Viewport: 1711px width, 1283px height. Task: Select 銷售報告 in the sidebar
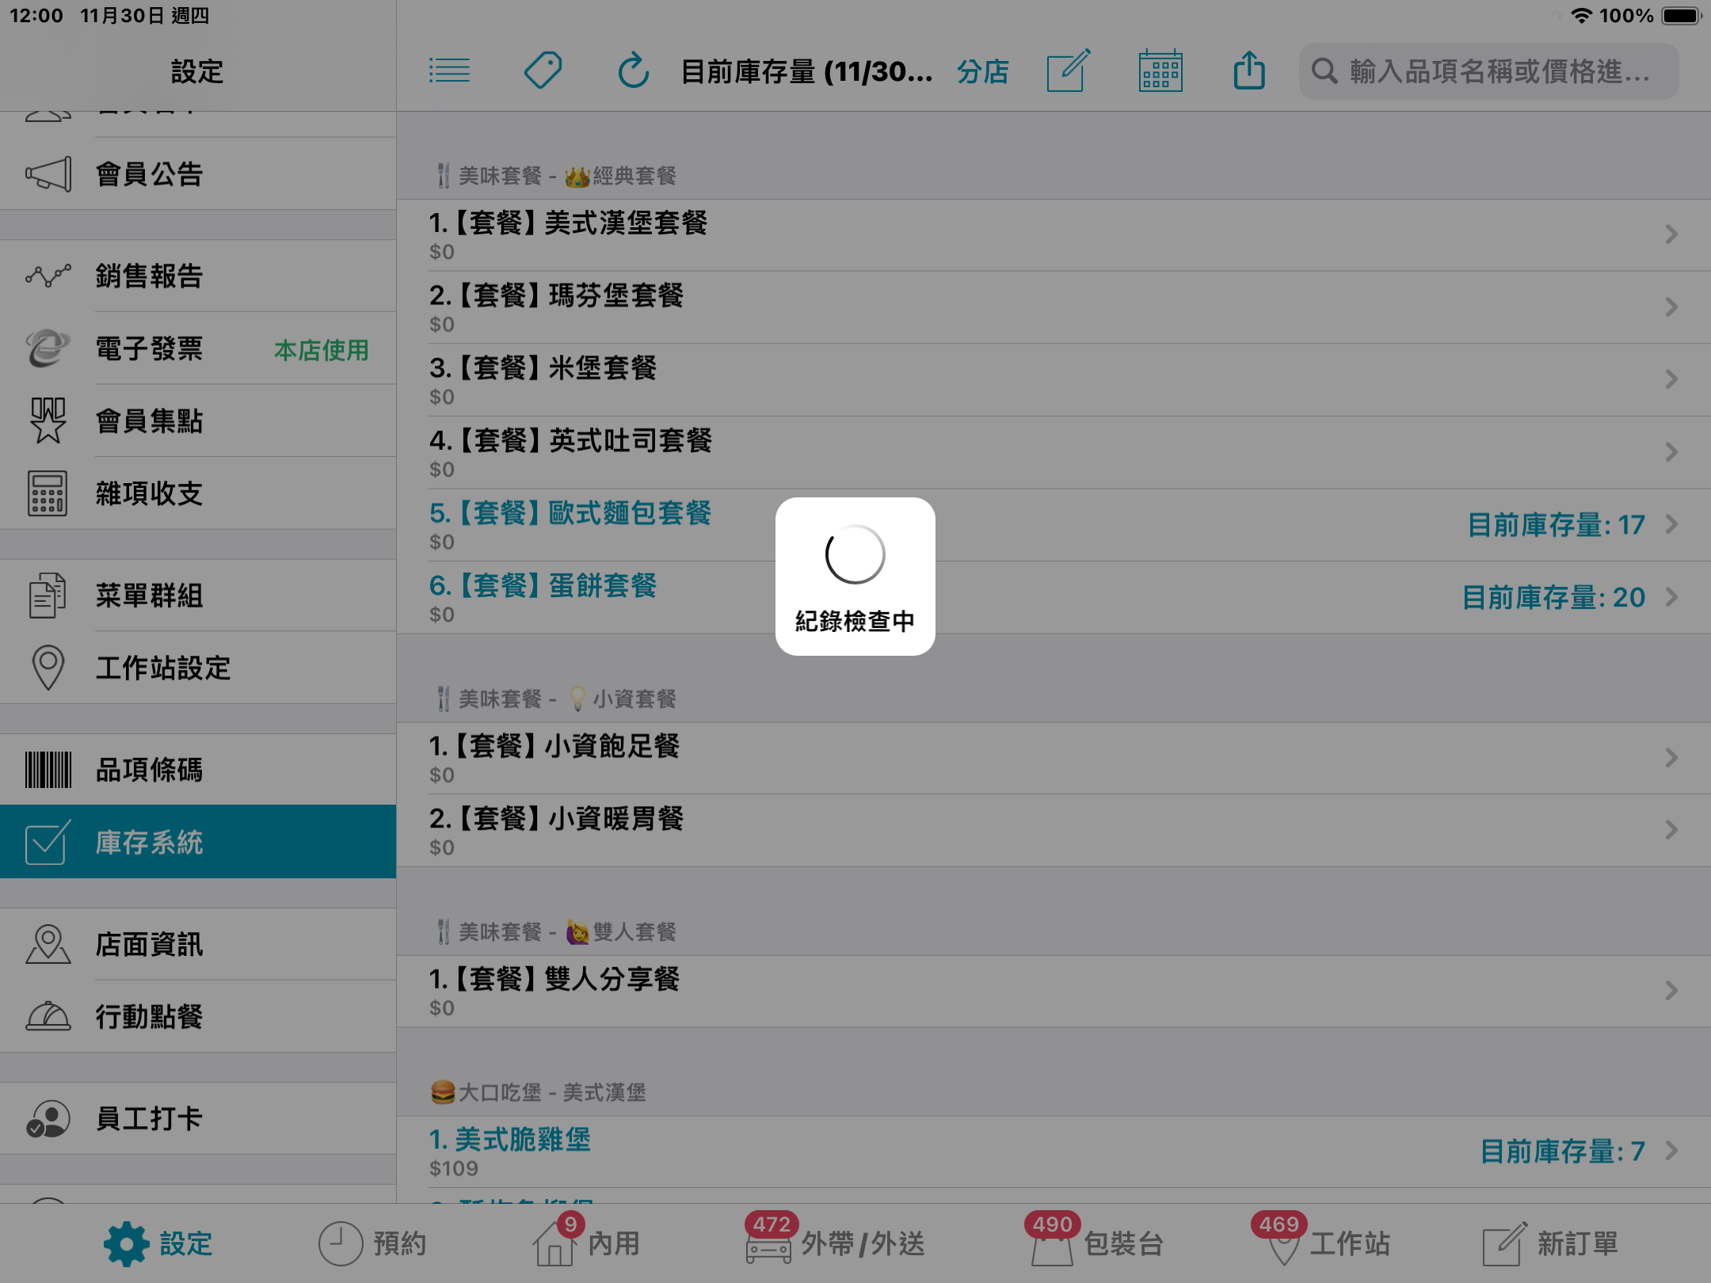198,276
